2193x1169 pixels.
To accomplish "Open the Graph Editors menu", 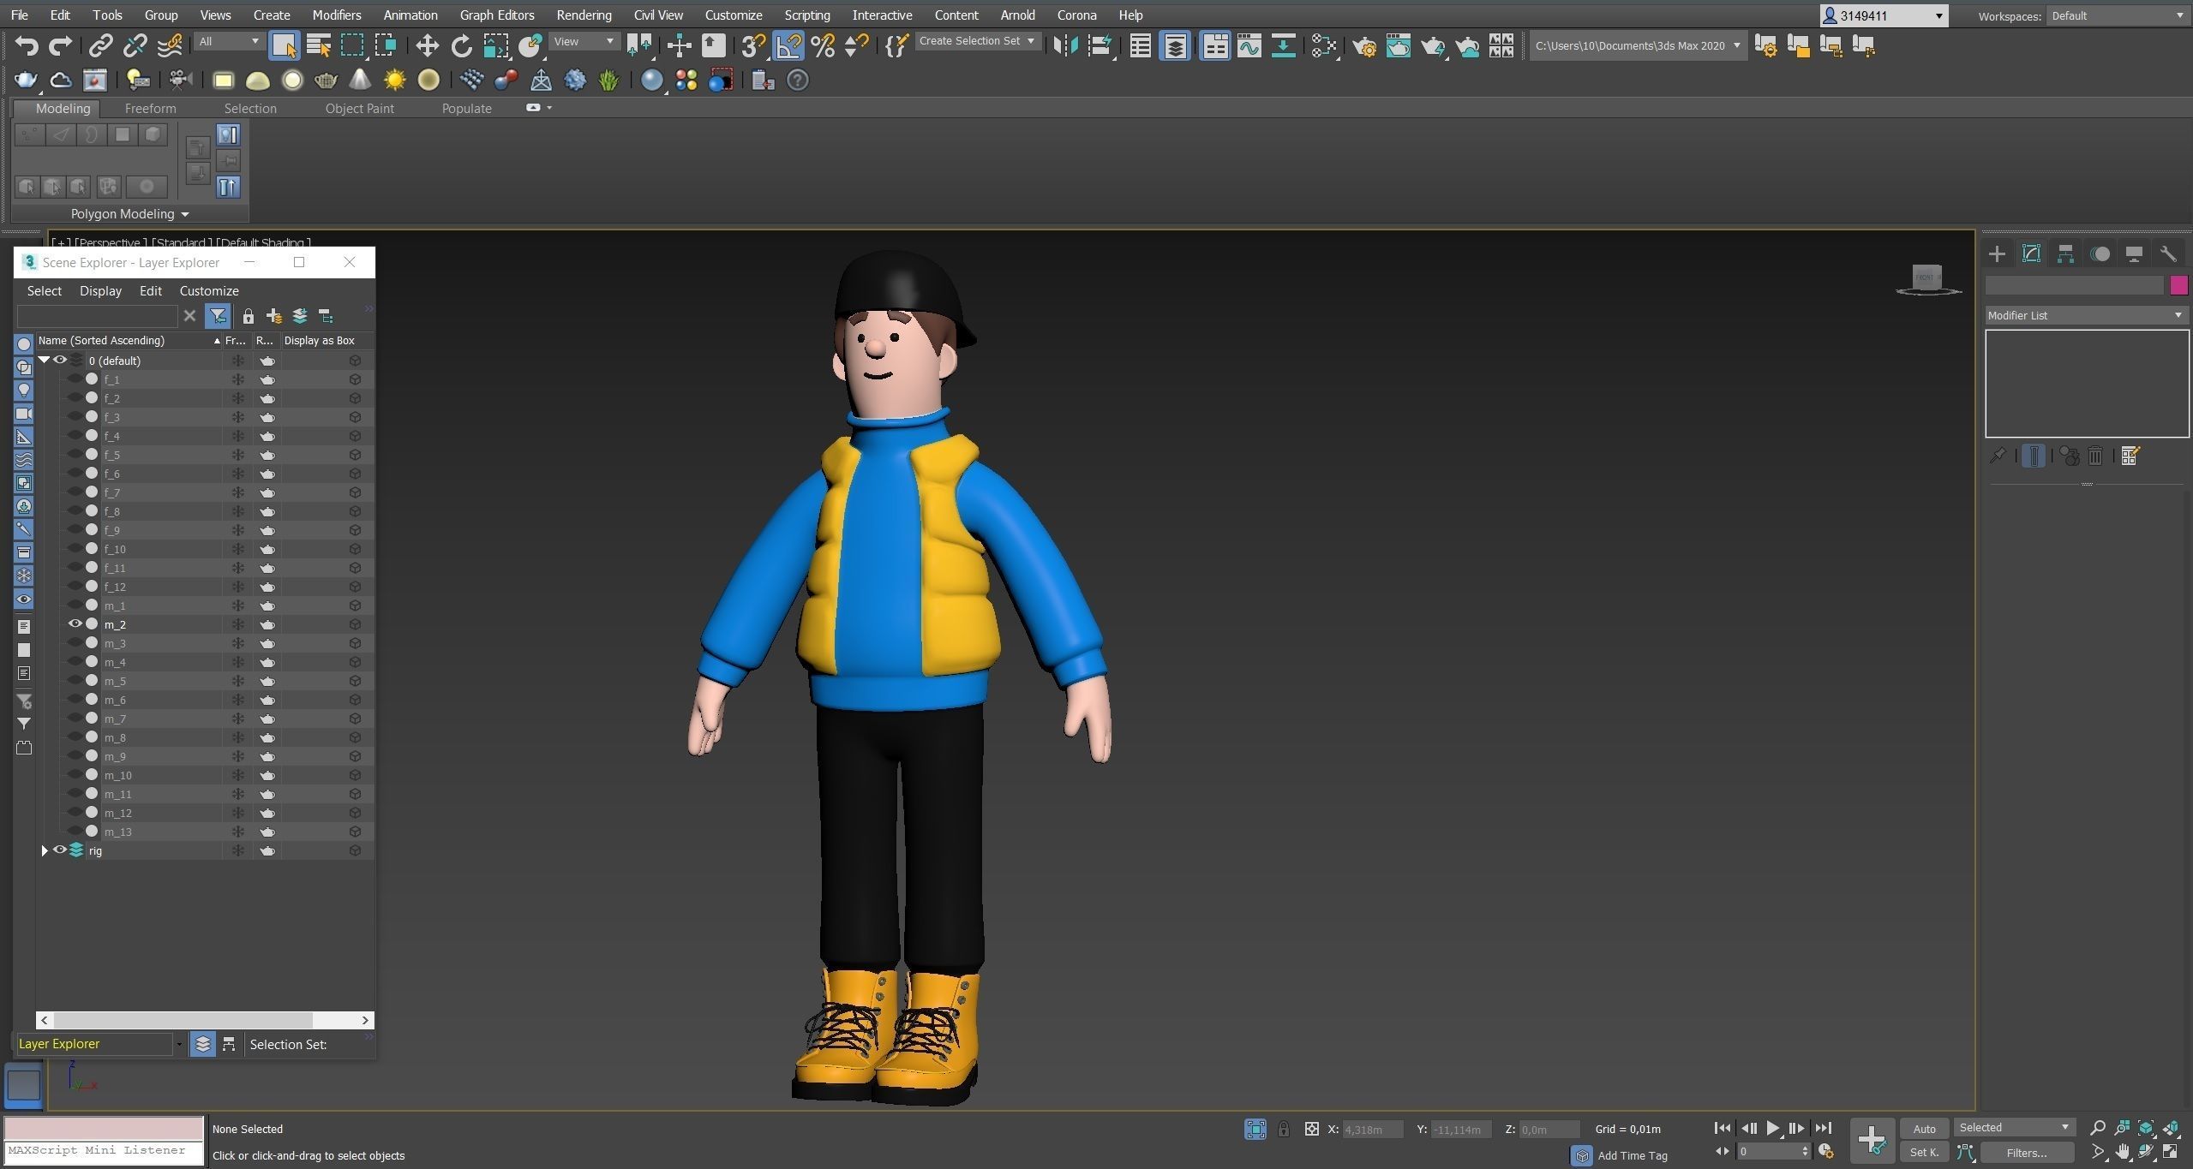I will (496, 15).
